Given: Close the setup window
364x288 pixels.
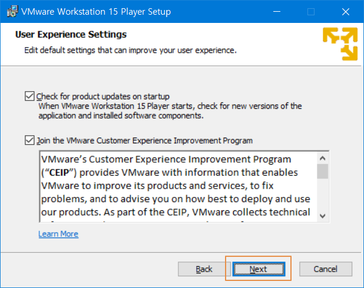Looking at the screenshot, I should (346, 12).
